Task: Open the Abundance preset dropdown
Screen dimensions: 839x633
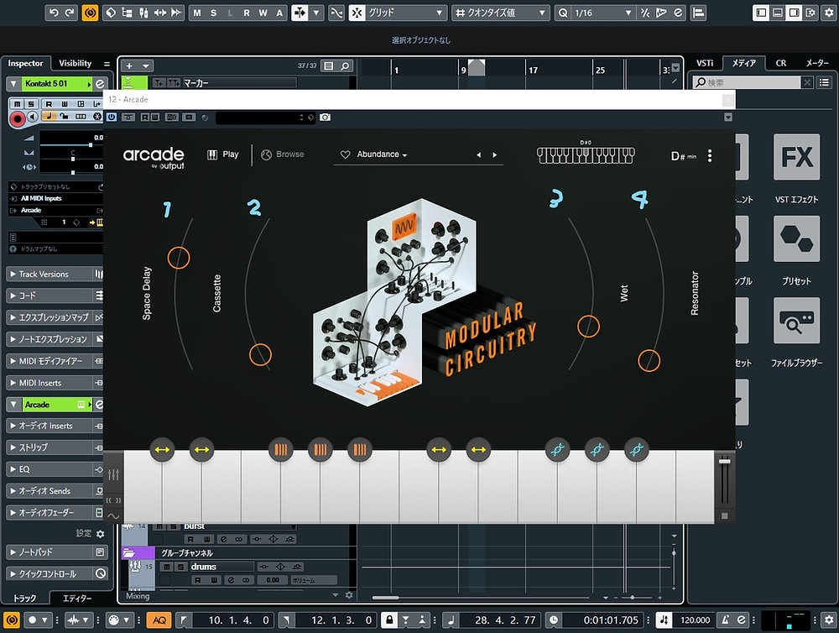Action: [382, 154]
